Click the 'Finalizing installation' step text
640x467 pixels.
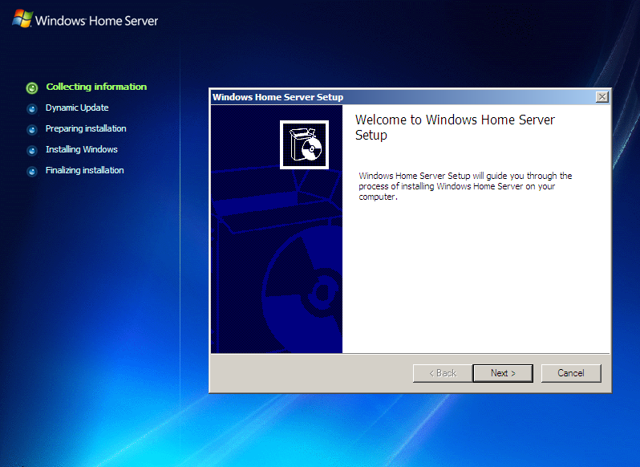click(x=85, y=170)
